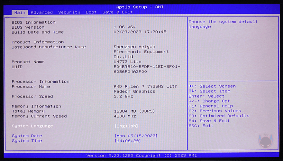Click the Processor Information heading
This screenshot has width=283, height=161.
(41, 81)
